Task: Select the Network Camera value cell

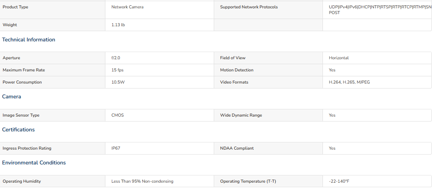Action: pyautogui.click(x=159, y=10)
